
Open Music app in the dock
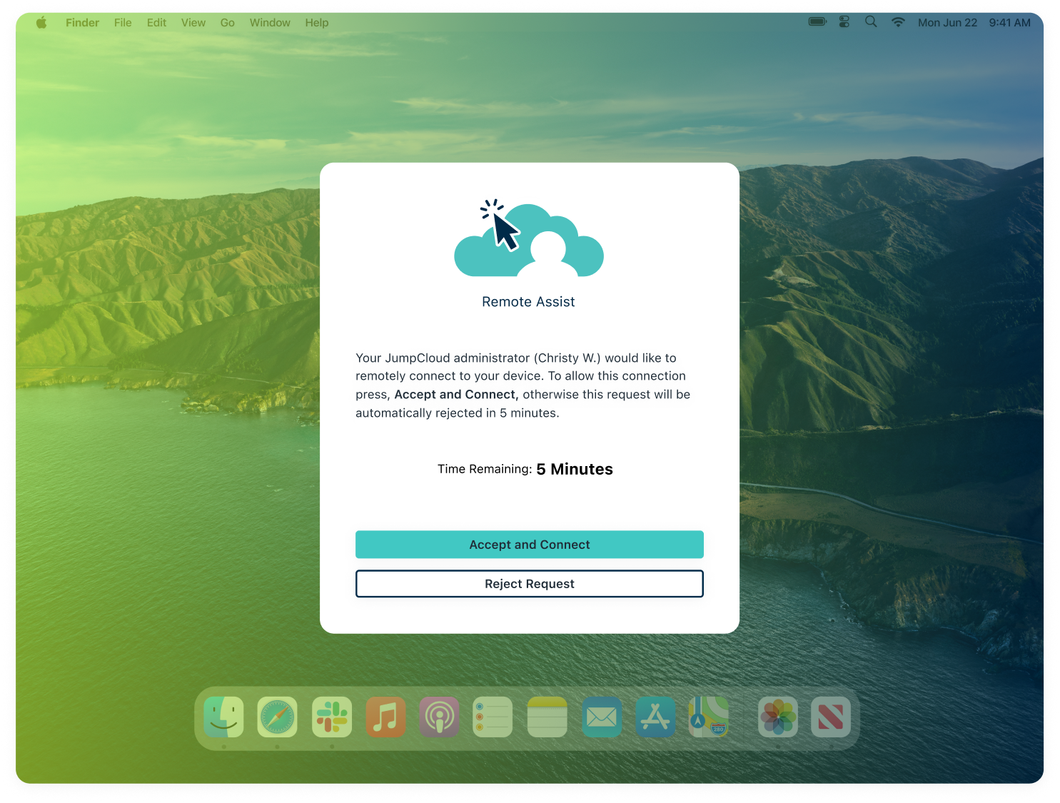click(x=385, y=717)
